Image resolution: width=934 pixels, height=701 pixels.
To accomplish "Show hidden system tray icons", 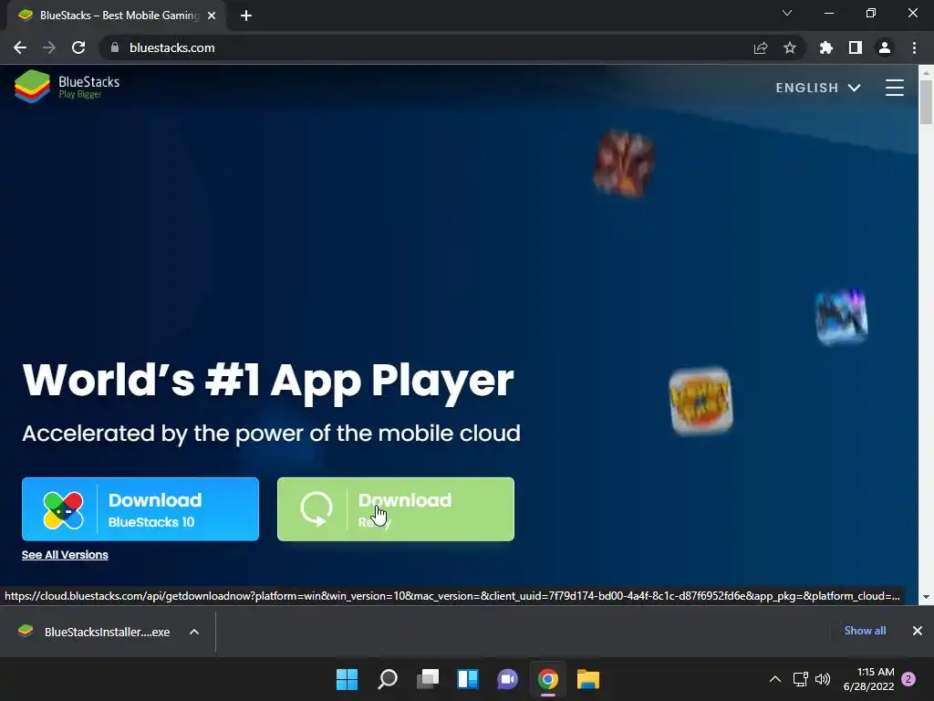I will coord(775,679).
